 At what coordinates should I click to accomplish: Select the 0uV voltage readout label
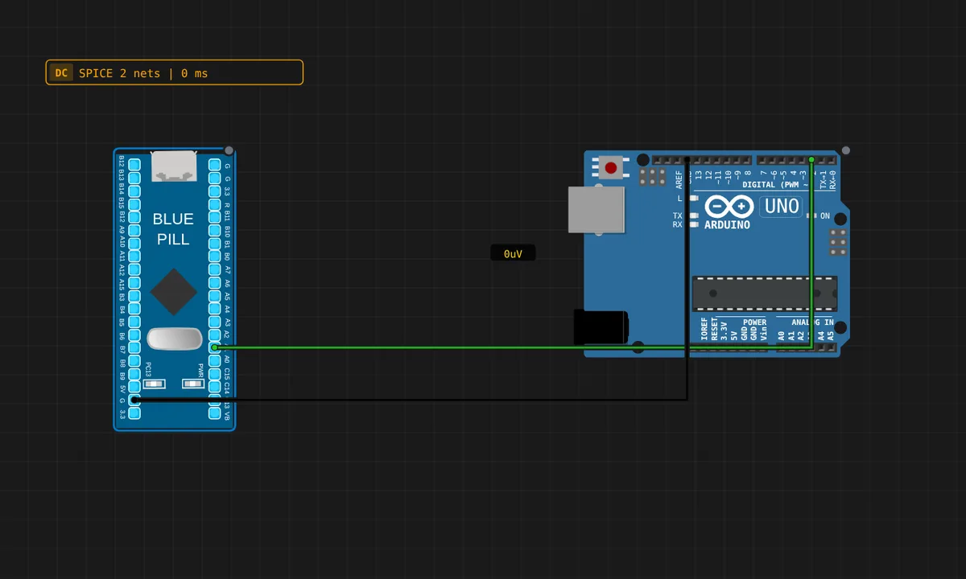click(x=513, y=253)
